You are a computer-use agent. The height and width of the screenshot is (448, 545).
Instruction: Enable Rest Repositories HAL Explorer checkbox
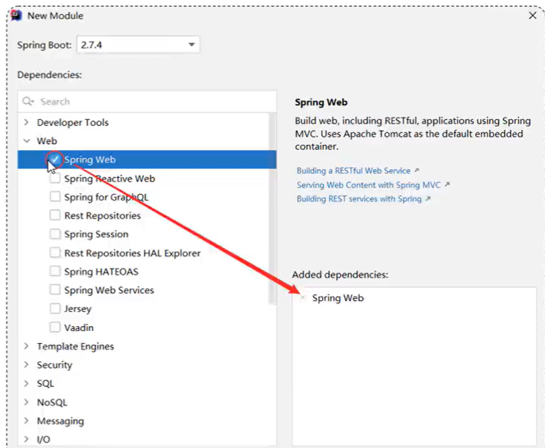(x=55, y=253)
